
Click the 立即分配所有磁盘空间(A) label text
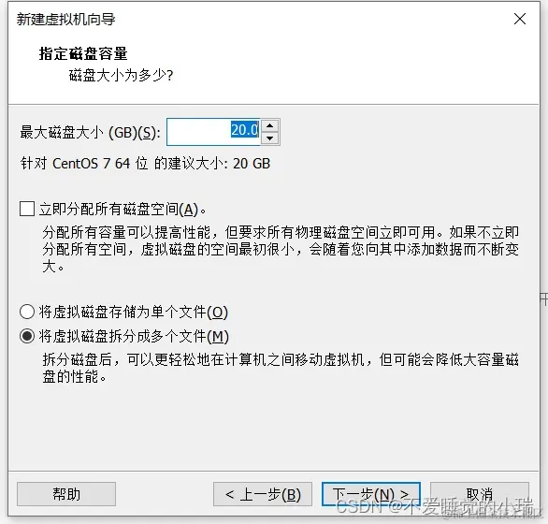coord(123,210)
